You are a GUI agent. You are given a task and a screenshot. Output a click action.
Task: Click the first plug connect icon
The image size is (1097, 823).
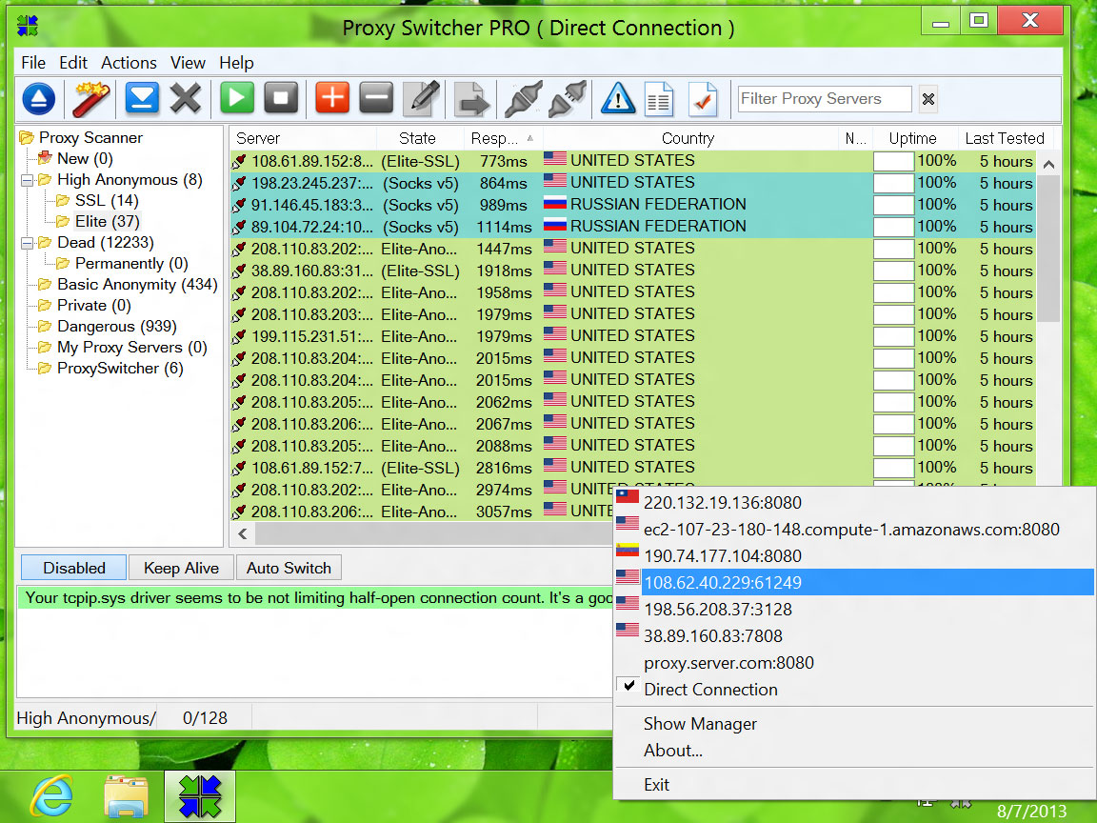tap(524, 99)
